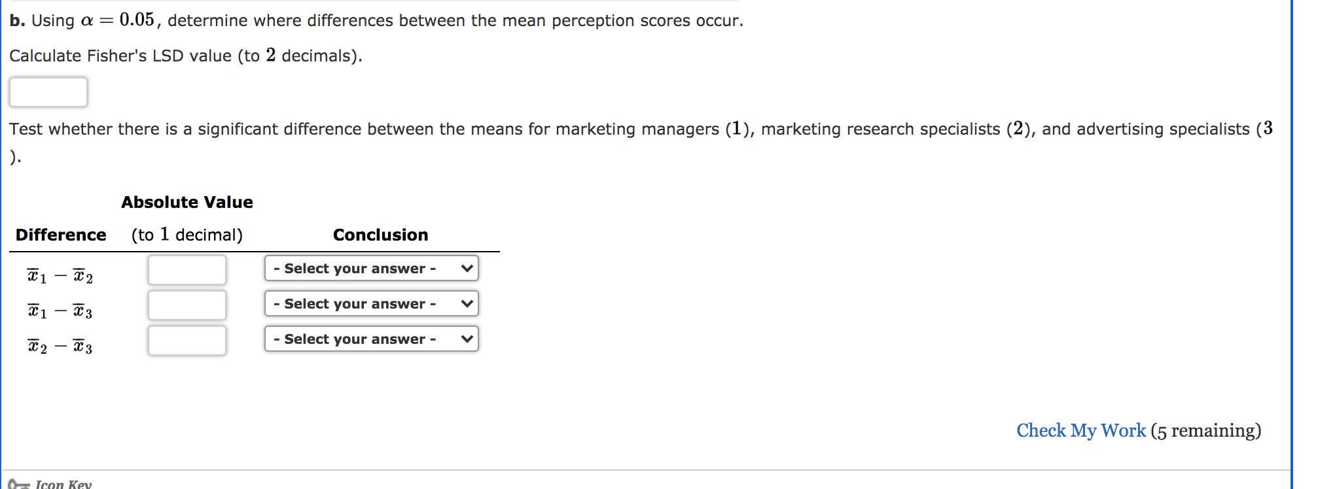Click the x̄2 − x̄3 absolute value field
Image resolution: width=1318 pixels, height=489 pixels.
point(187,341)
